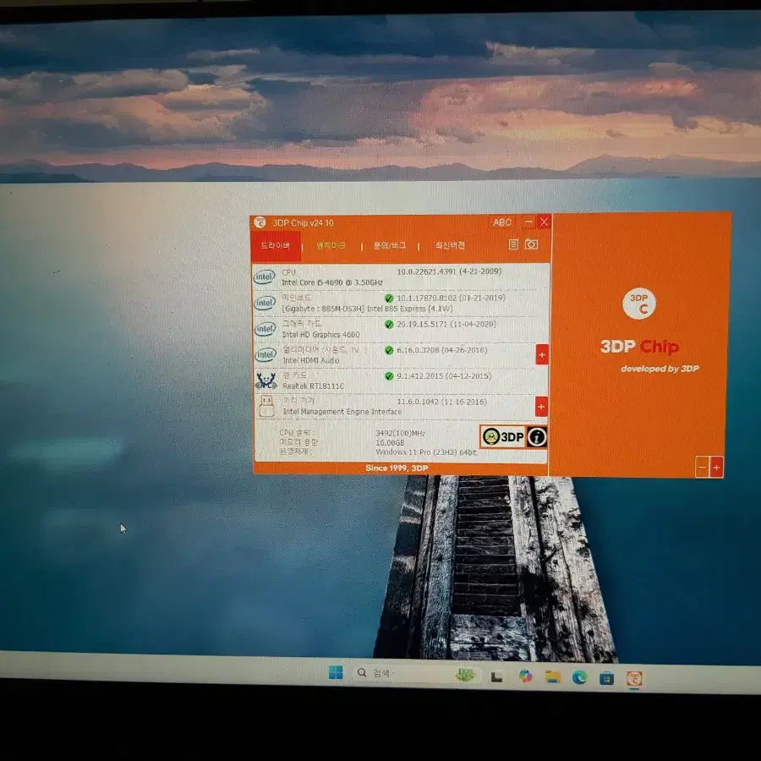Launch Microsoft Edge from the taskbar
Image resolution: width=761 pixels, height=761 pixels.
579,677
